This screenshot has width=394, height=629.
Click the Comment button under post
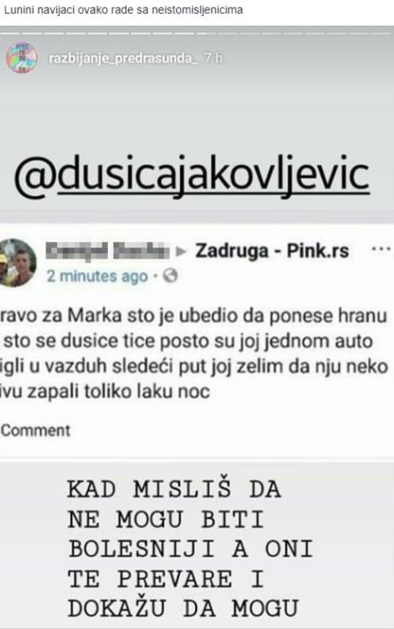tap(35, 430)
